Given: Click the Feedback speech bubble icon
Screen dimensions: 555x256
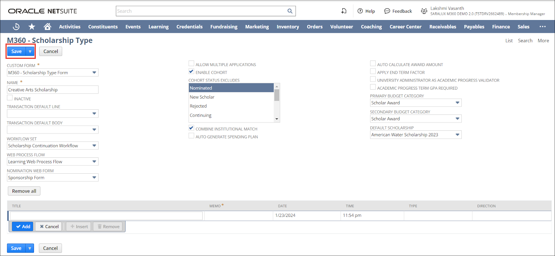Looking at the screenshot, I should pyautogui.click(x=387, y=11).
